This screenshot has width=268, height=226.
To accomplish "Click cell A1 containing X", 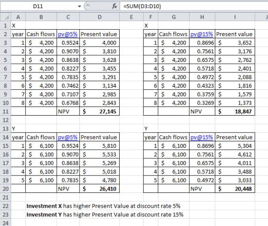I will tap(18, 25).
